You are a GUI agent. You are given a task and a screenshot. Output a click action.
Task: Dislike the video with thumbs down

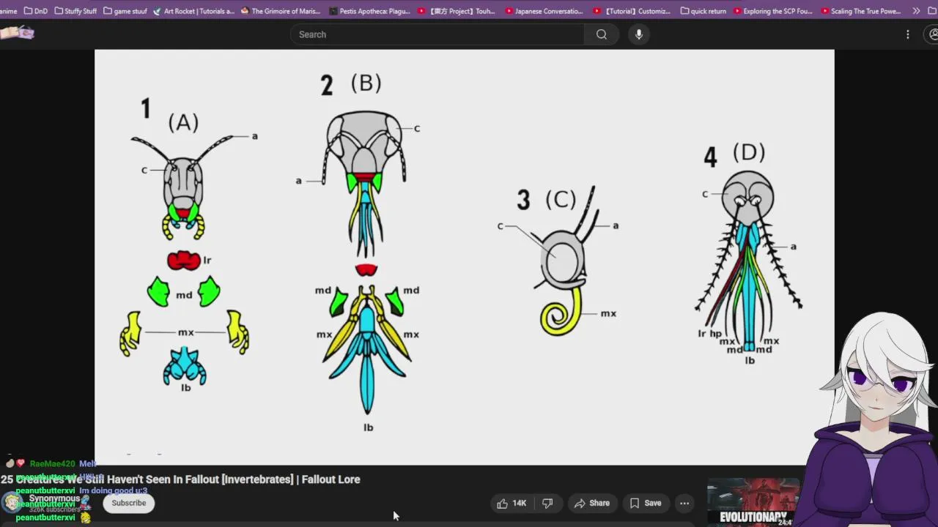coord(547,503)
